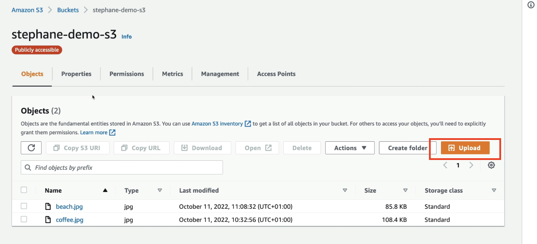Open the Amazon S3 inventory link

pos(217,124)
